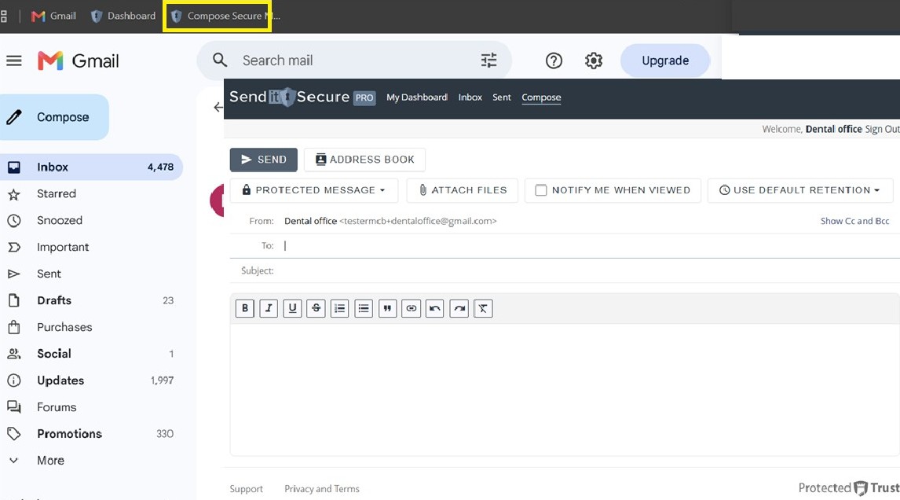This screenshot has height=500, width=900.
Task: Click Attach Files button
Action: [x=462, y=190]
